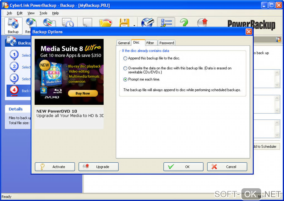Click scroll up arrow in second right-side list

(277, 98)
